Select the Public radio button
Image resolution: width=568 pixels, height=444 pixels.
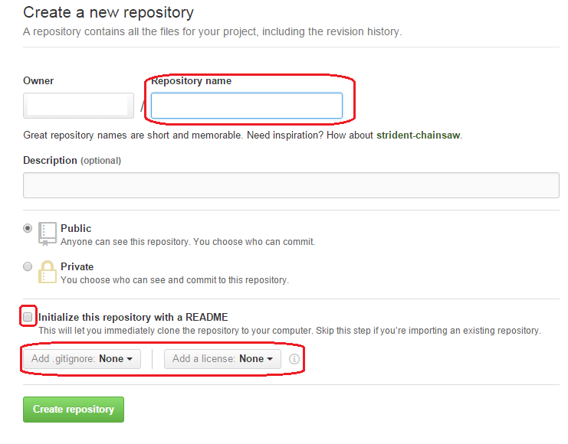28,228
